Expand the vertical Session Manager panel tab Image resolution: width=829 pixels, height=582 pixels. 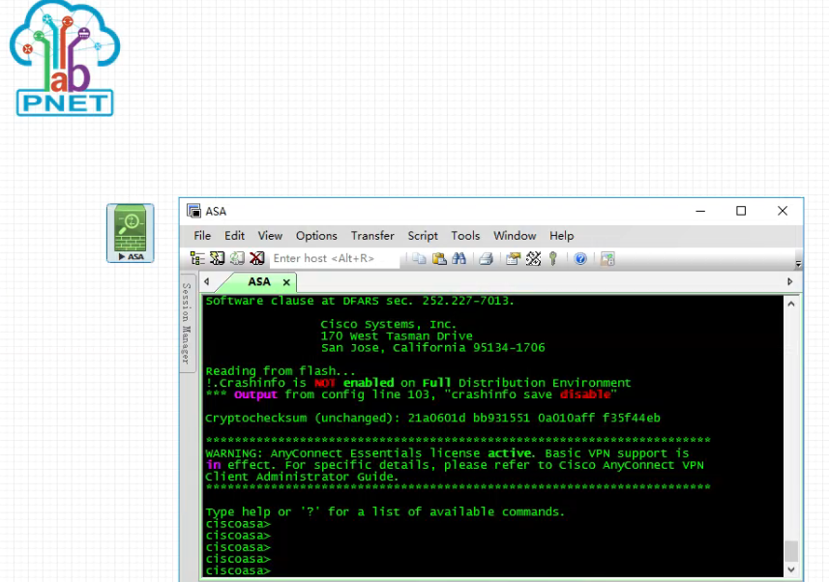[186, 324]
